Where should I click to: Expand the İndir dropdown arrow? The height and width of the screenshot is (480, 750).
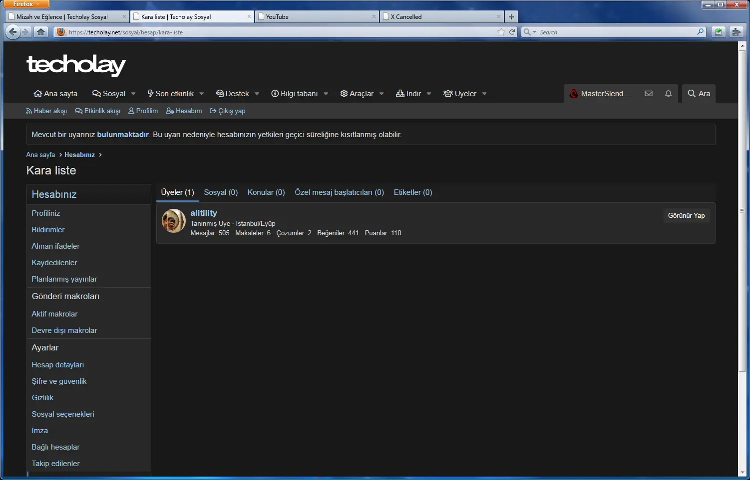click(x=429, y=94)
